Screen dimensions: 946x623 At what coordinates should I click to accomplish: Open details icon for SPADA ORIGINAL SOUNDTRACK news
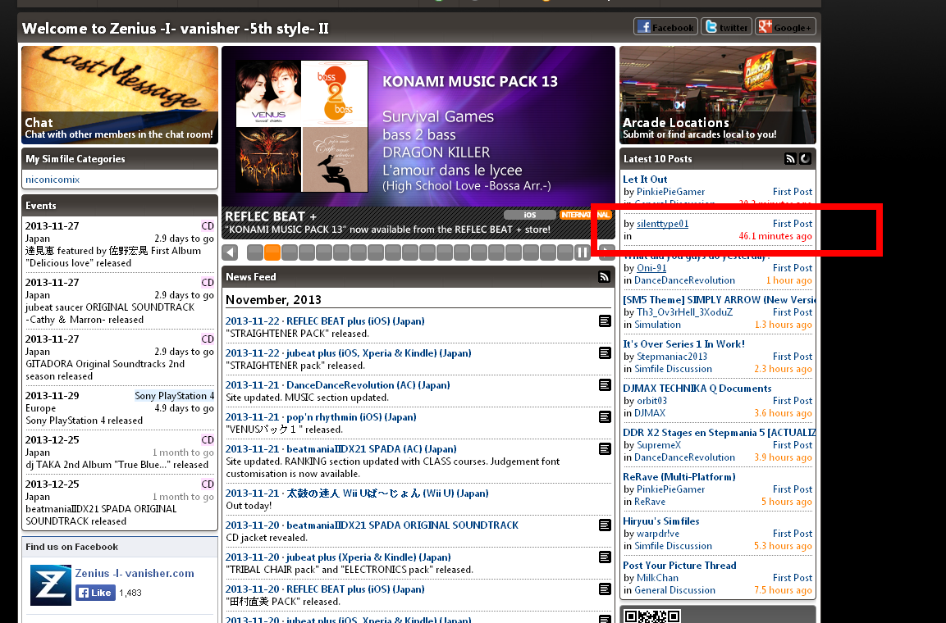coord(605,525)
